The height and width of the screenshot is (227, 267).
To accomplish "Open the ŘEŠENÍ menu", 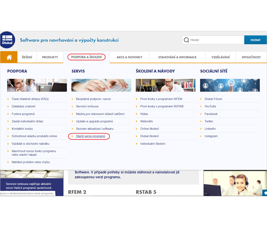I will [x=27, y=57].
